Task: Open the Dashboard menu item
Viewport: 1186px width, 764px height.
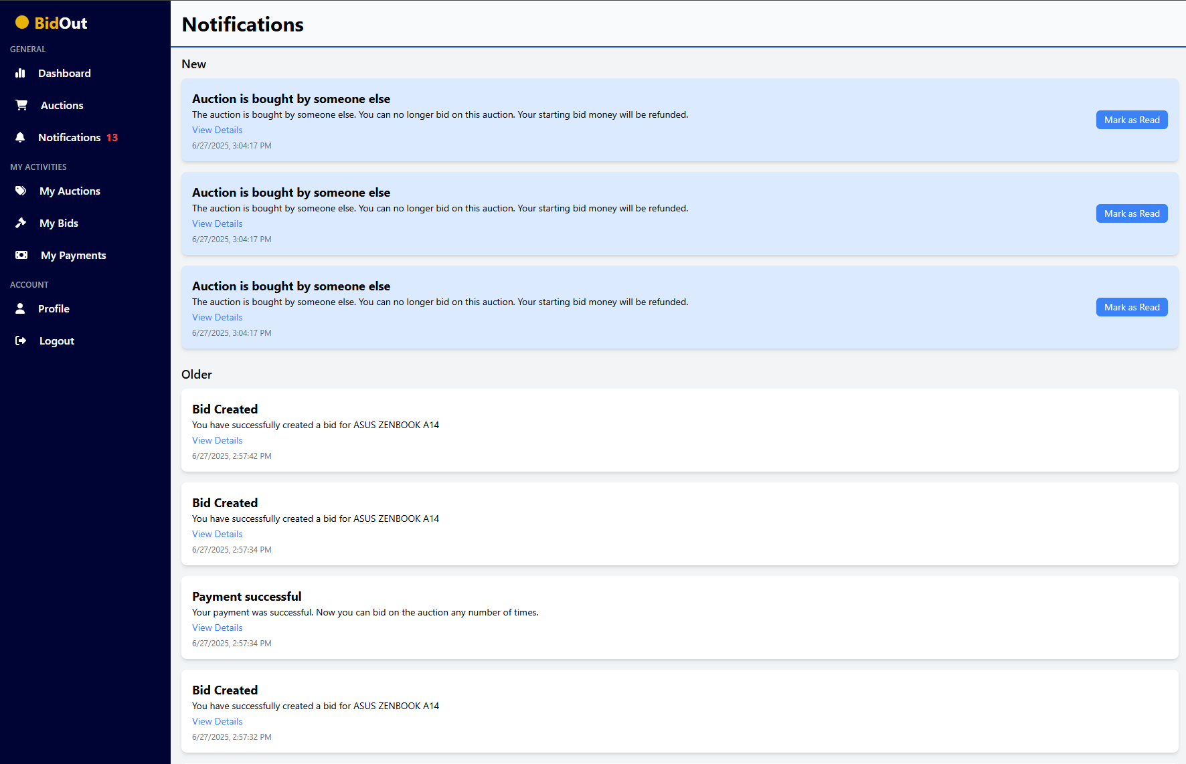Action: tap(64, 73)
